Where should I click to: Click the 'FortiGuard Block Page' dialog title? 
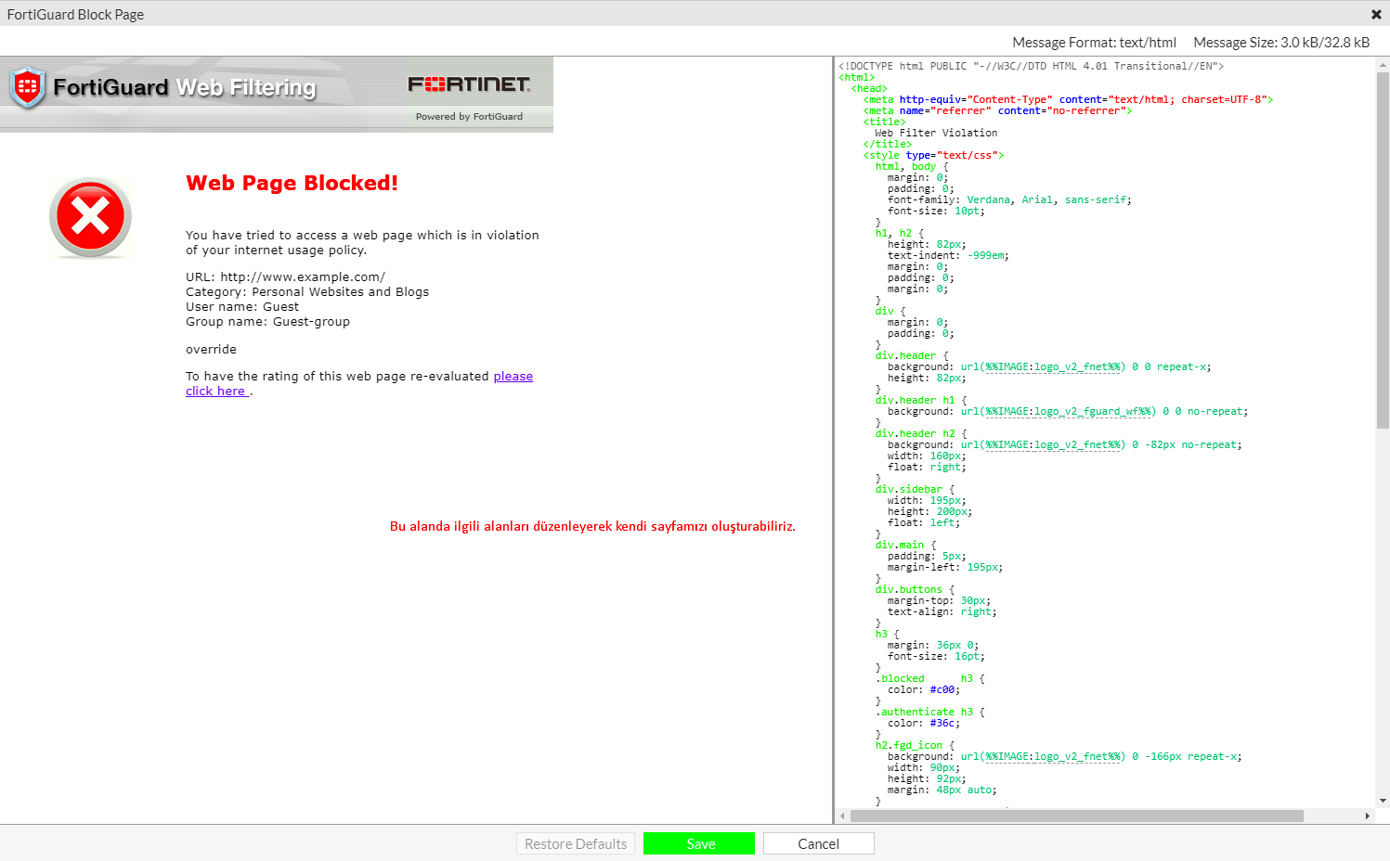point(75,14)
